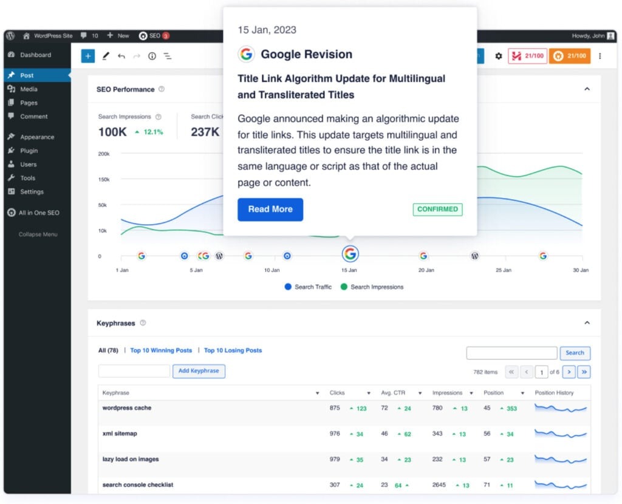Click the undo arrow icon
Image resolution: width=622 pixels, height=504 pixels.
[121, 56]
